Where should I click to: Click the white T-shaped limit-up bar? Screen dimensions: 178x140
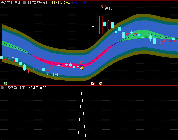(x=93, y=29)
